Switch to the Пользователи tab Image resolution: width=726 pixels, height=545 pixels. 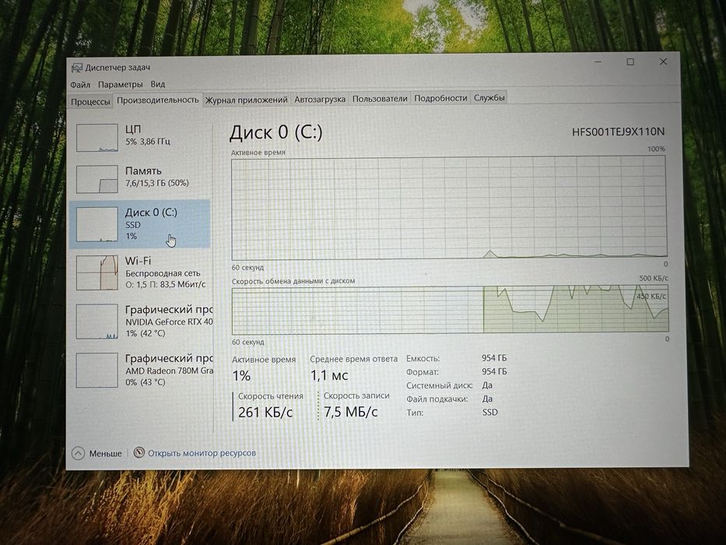click(x=380, y=99)
